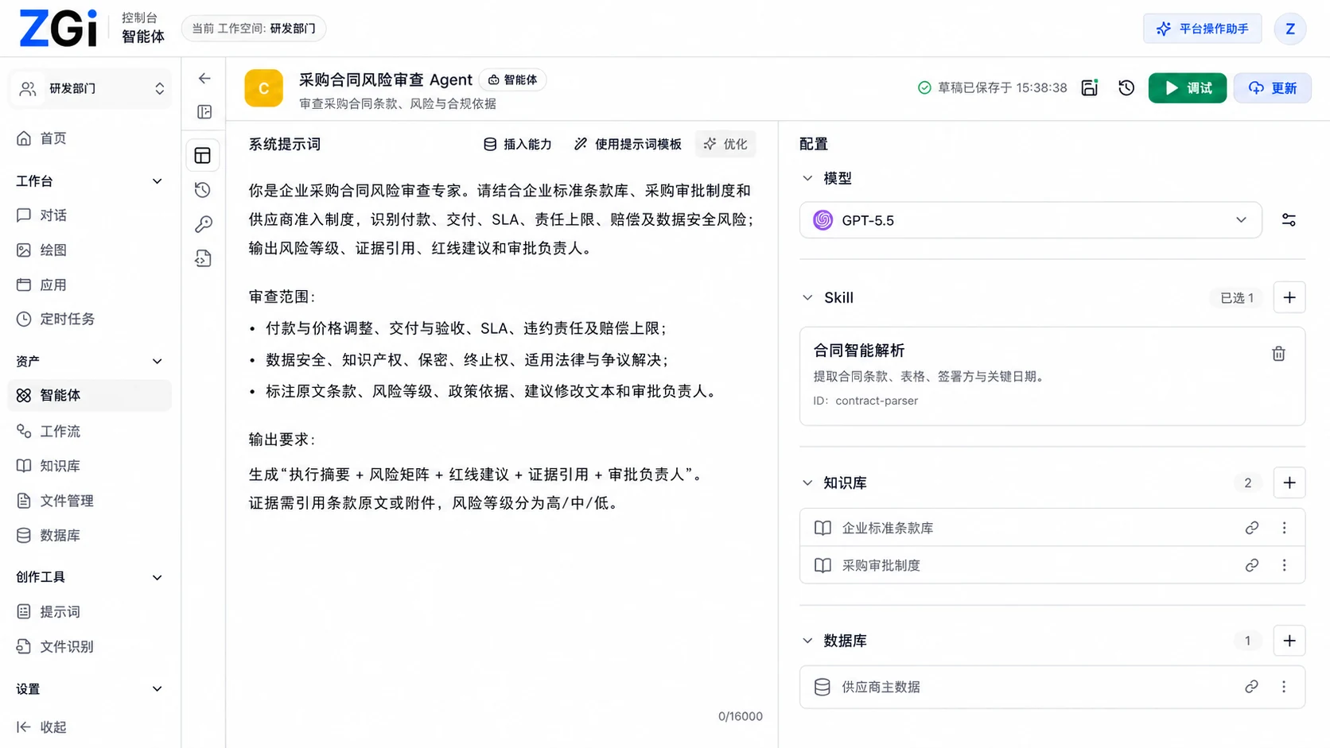
Task: Open 文件识别 in sidebar
Action: [x=89, y=646]
